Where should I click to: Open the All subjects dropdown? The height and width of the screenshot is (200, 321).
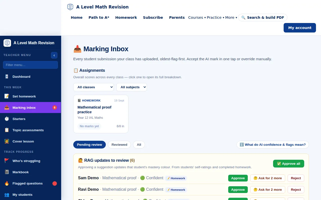[132, 87]
